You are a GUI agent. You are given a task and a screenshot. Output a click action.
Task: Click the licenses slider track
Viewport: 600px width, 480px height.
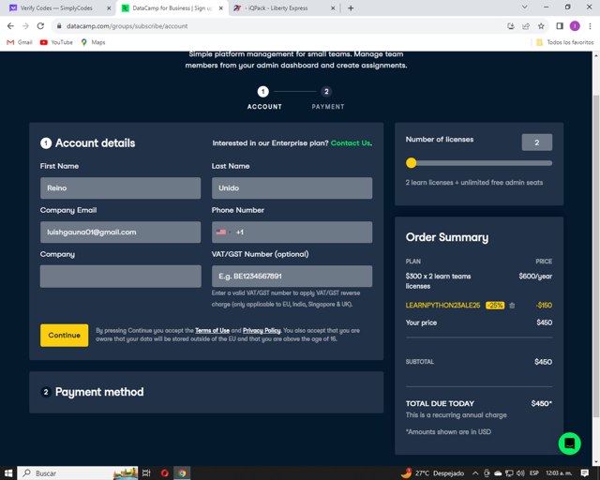(479, 163)
